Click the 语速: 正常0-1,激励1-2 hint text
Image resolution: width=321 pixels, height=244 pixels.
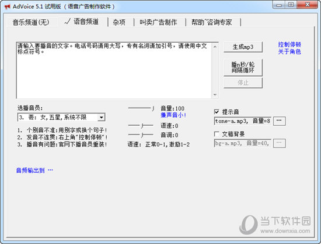158,145
